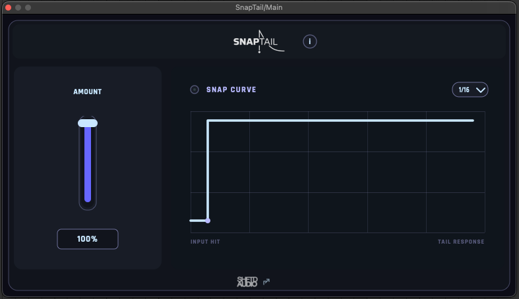This screenshot has height=299, width=519.
Task: Click the purple Amount slider track
Action: [x=88, y=164]
